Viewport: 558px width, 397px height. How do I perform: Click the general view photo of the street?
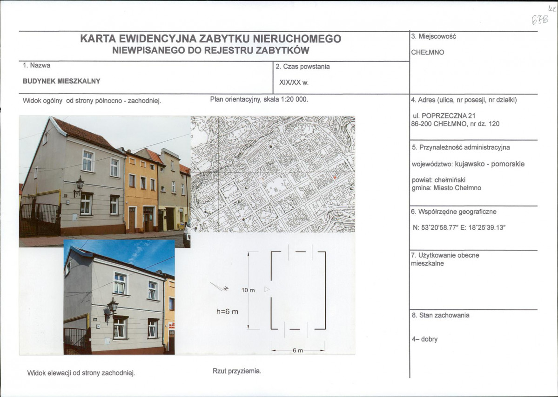coord(105,182)
